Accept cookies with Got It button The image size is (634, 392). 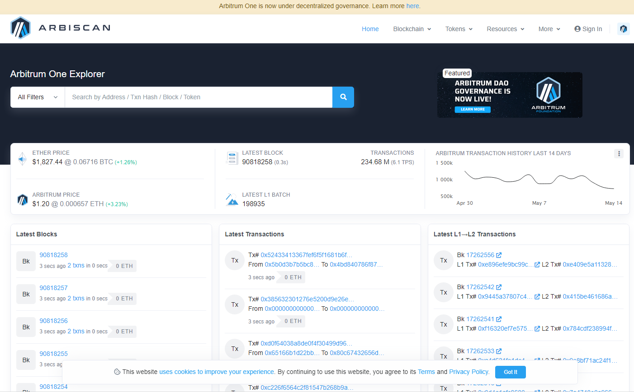click(510, 372)
